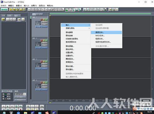Open the 帮助(H) menu
Viewport: 154px width, 114px height.
50,6
